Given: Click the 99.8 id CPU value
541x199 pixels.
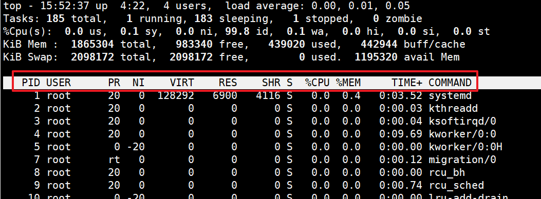Looking at the screenshot, I should [x=237, y=32].
